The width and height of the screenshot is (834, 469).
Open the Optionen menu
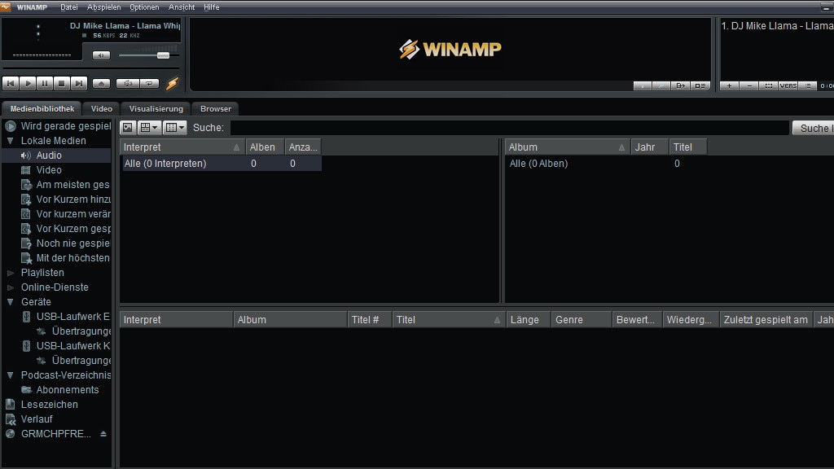point(144,7)
